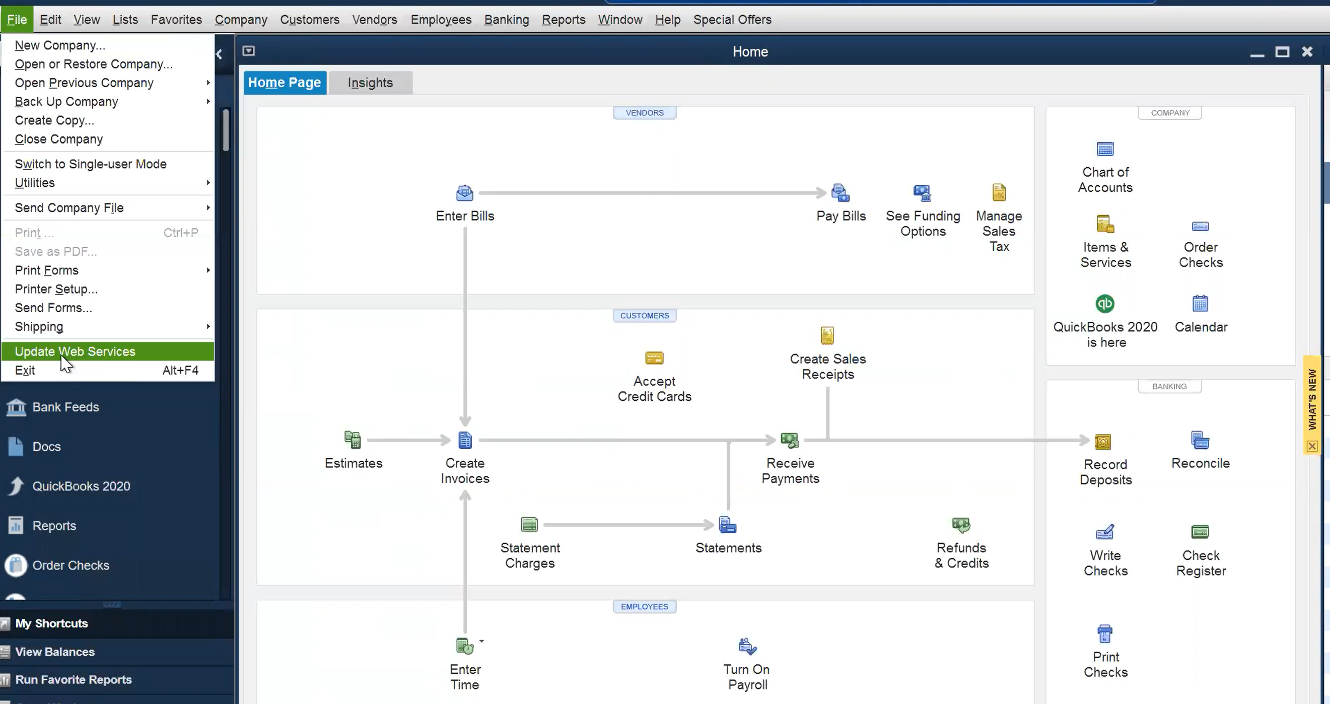Image resolution: width=1330 pixels, height=704 pixels.
Task: Choose Printer Setup menu item
Action: [107, 289]
